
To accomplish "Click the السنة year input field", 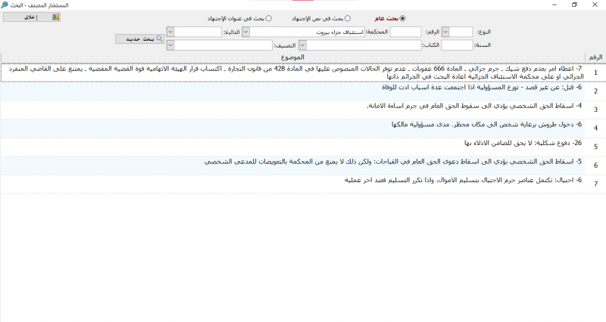I will click(x=458, y=45).
